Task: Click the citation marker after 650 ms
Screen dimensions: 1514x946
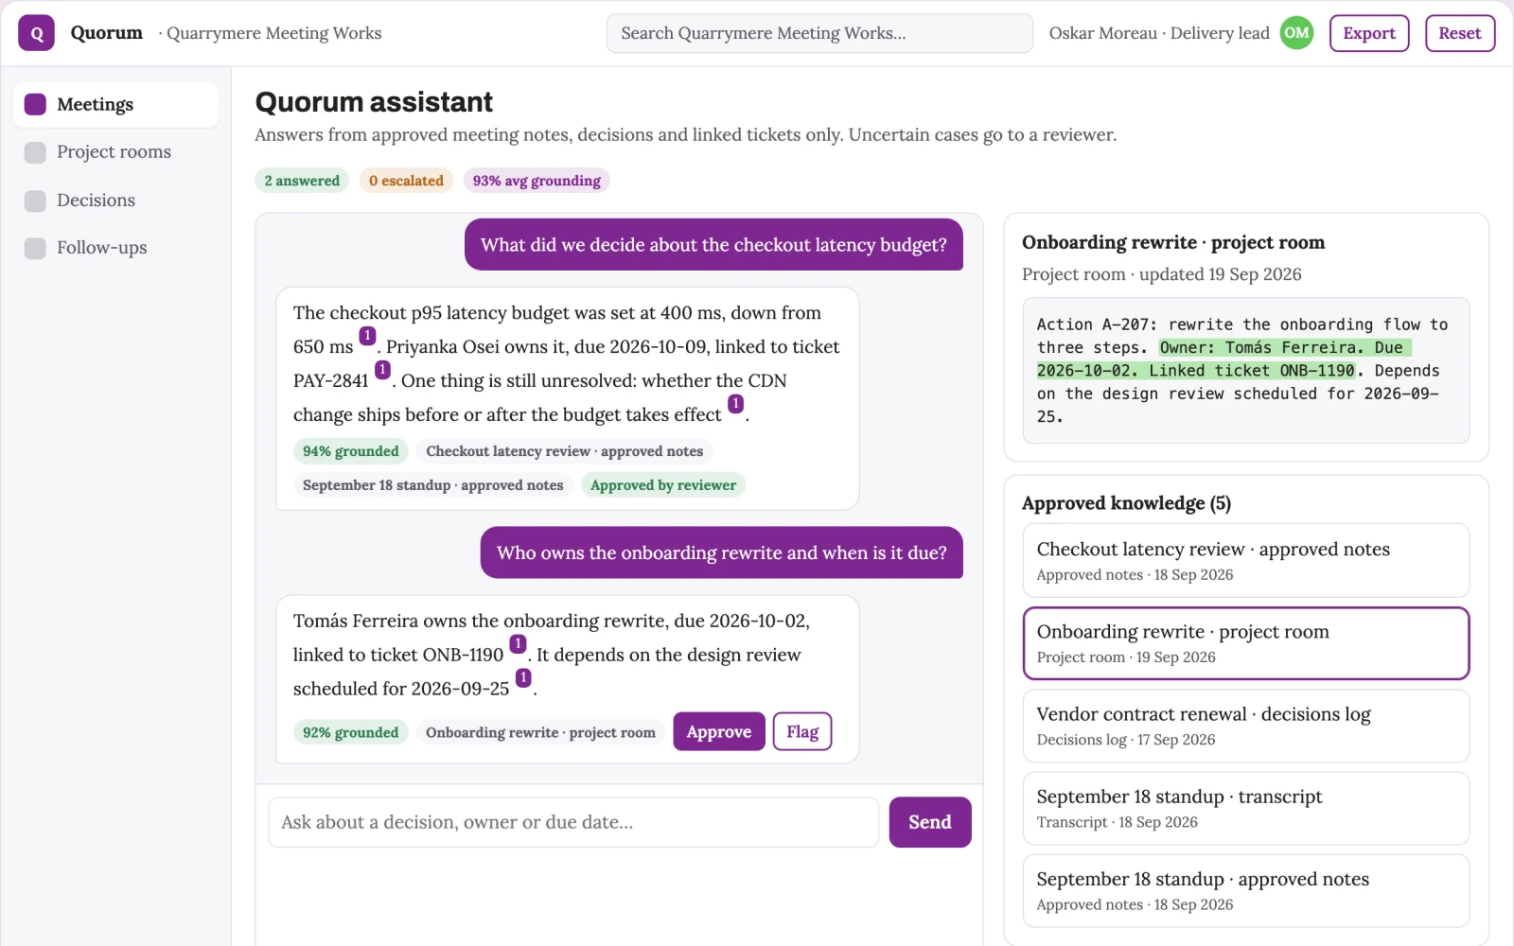Action: pos(367,336)
